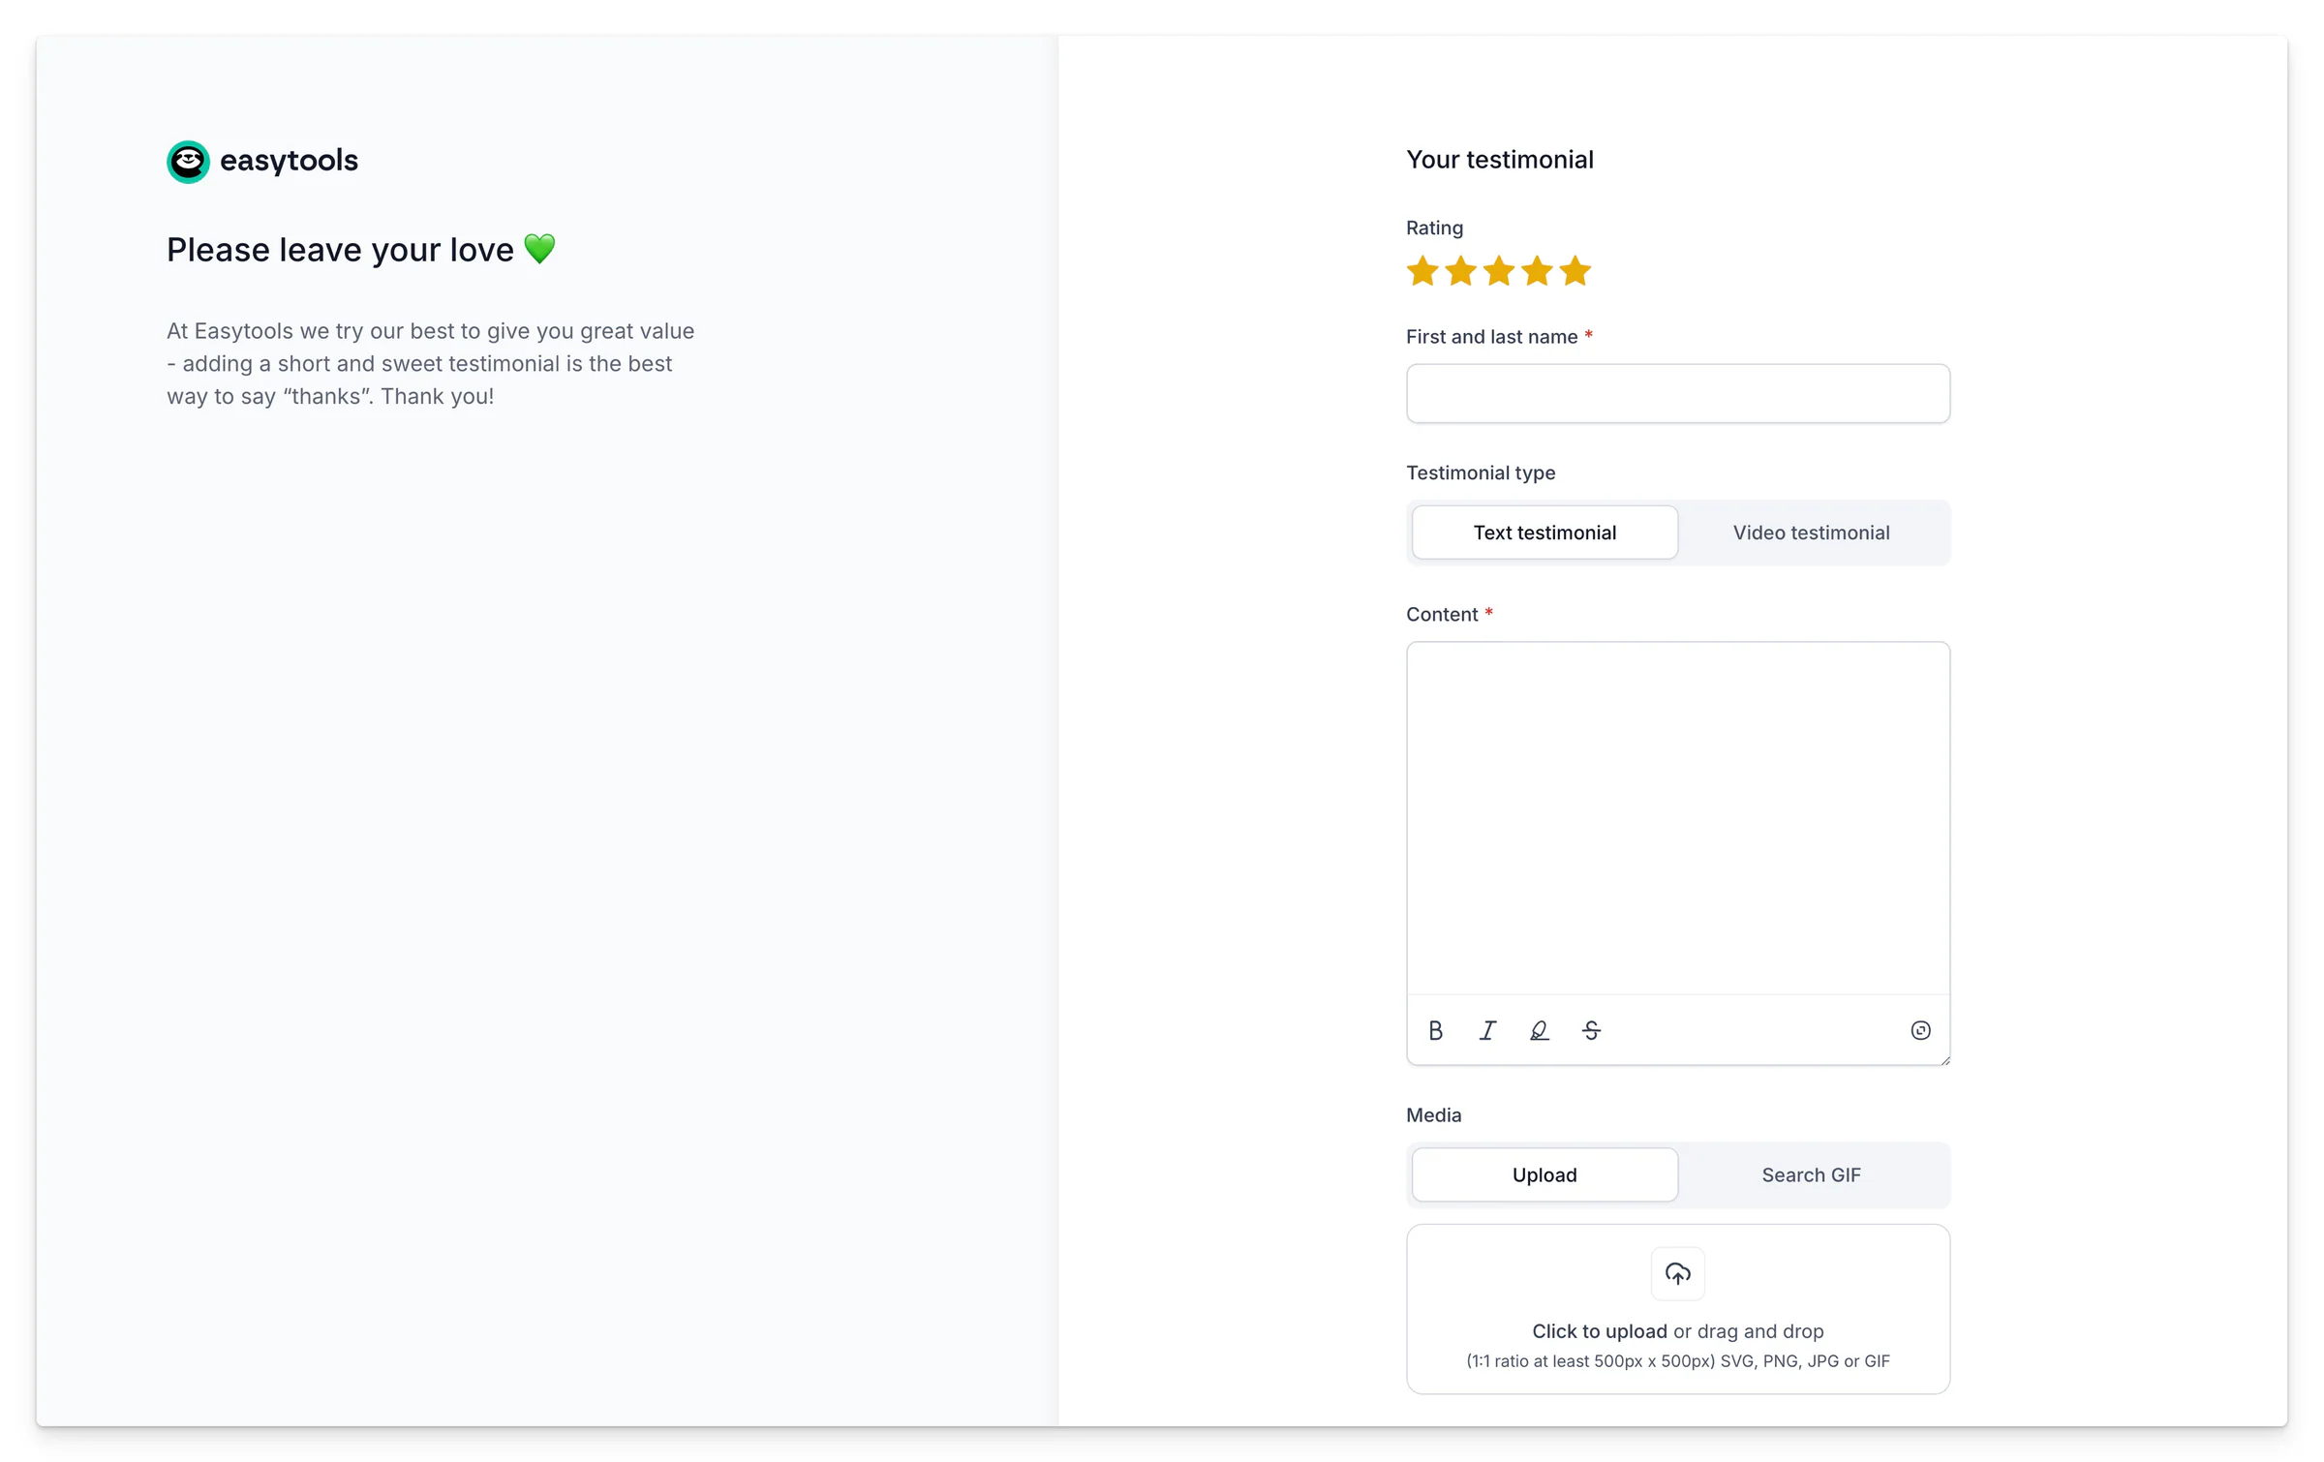Click the easytools brand name text
This screenshot has width=2324, height=1462.
click(289, 161)
